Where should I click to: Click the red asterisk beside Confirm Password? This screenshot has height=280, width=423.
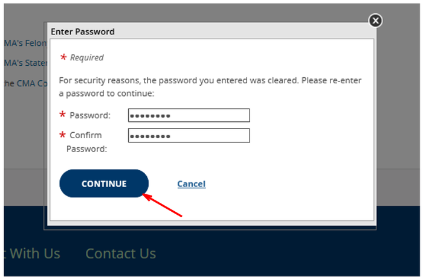[x=63, y=135]
